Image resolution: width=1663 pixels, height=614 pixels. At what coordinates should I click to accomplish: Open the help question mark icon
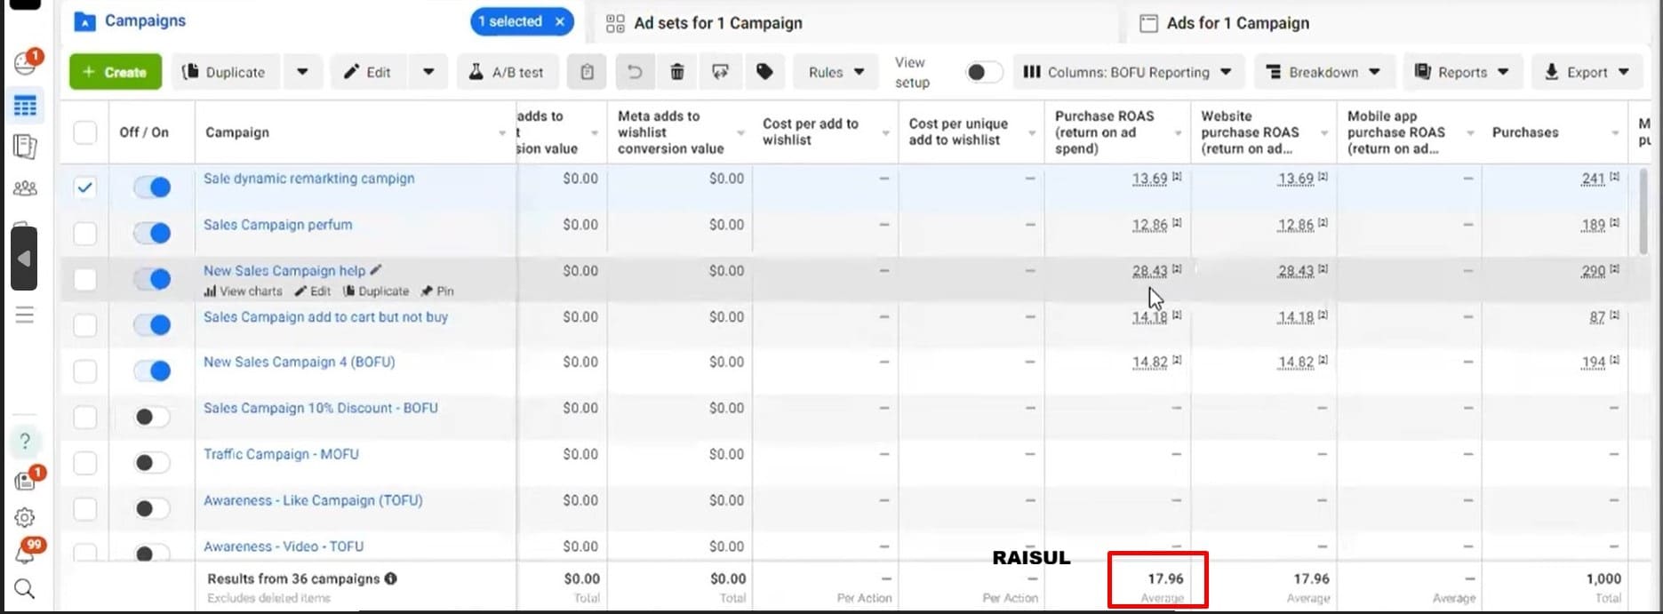tap(25, 441)
